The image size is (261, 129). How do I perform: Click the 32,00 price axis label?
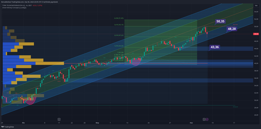coord(256,93)
